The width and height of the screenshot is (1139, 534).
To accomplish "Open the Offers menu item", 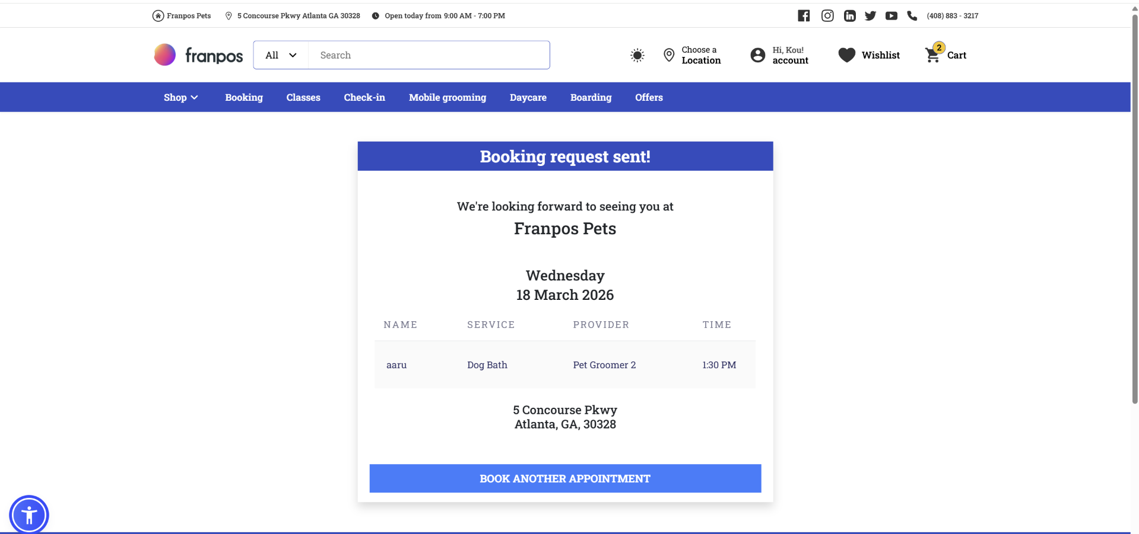I will click(x=648, y=97).
